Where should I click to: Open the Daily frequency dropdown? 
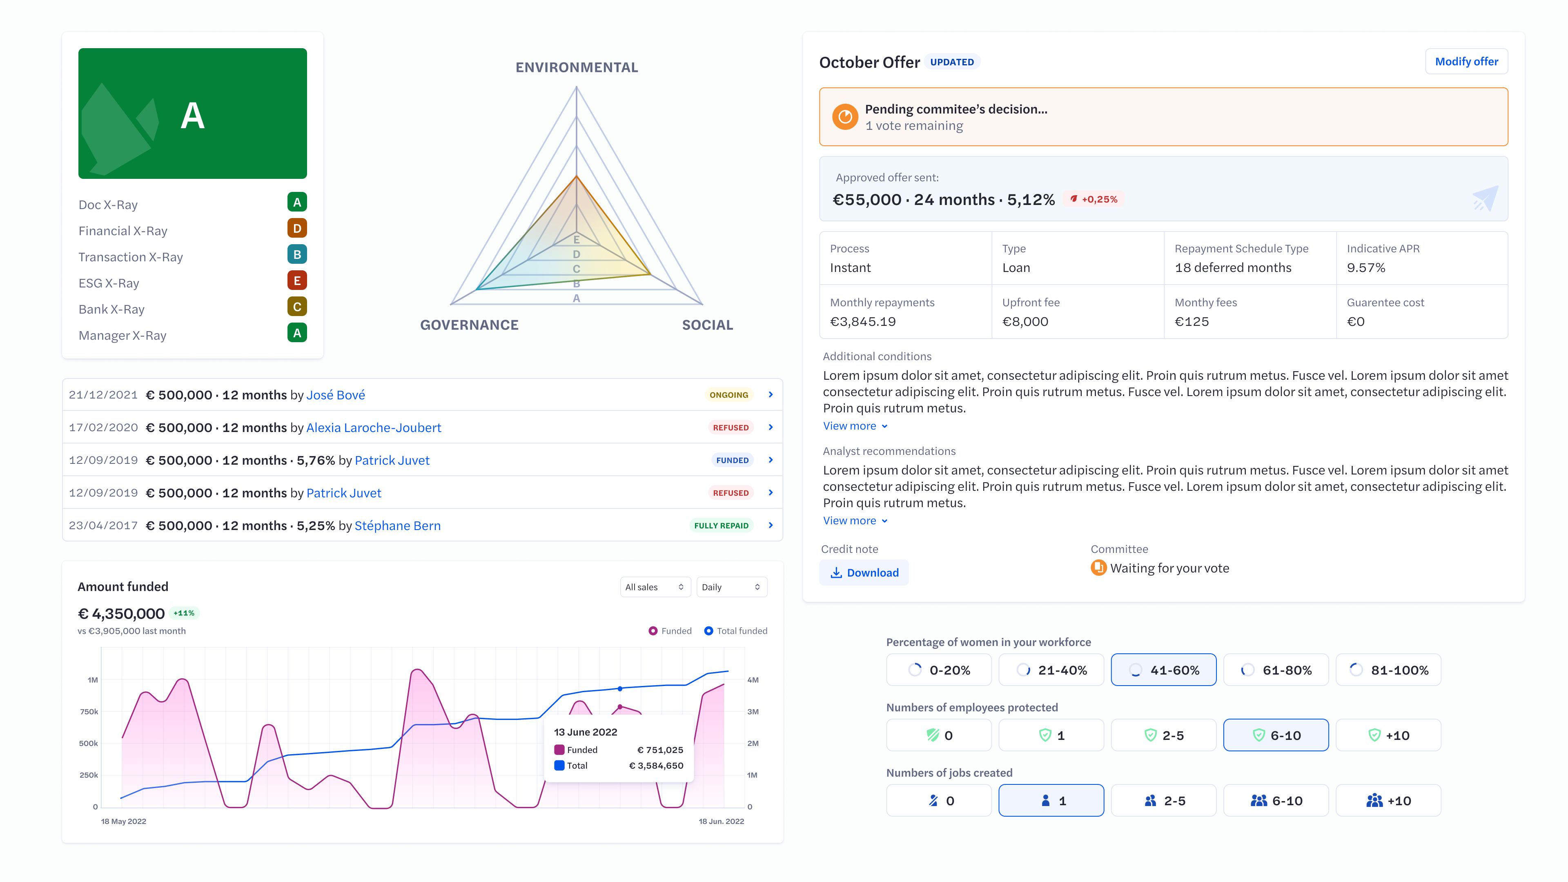click(731, 587)
